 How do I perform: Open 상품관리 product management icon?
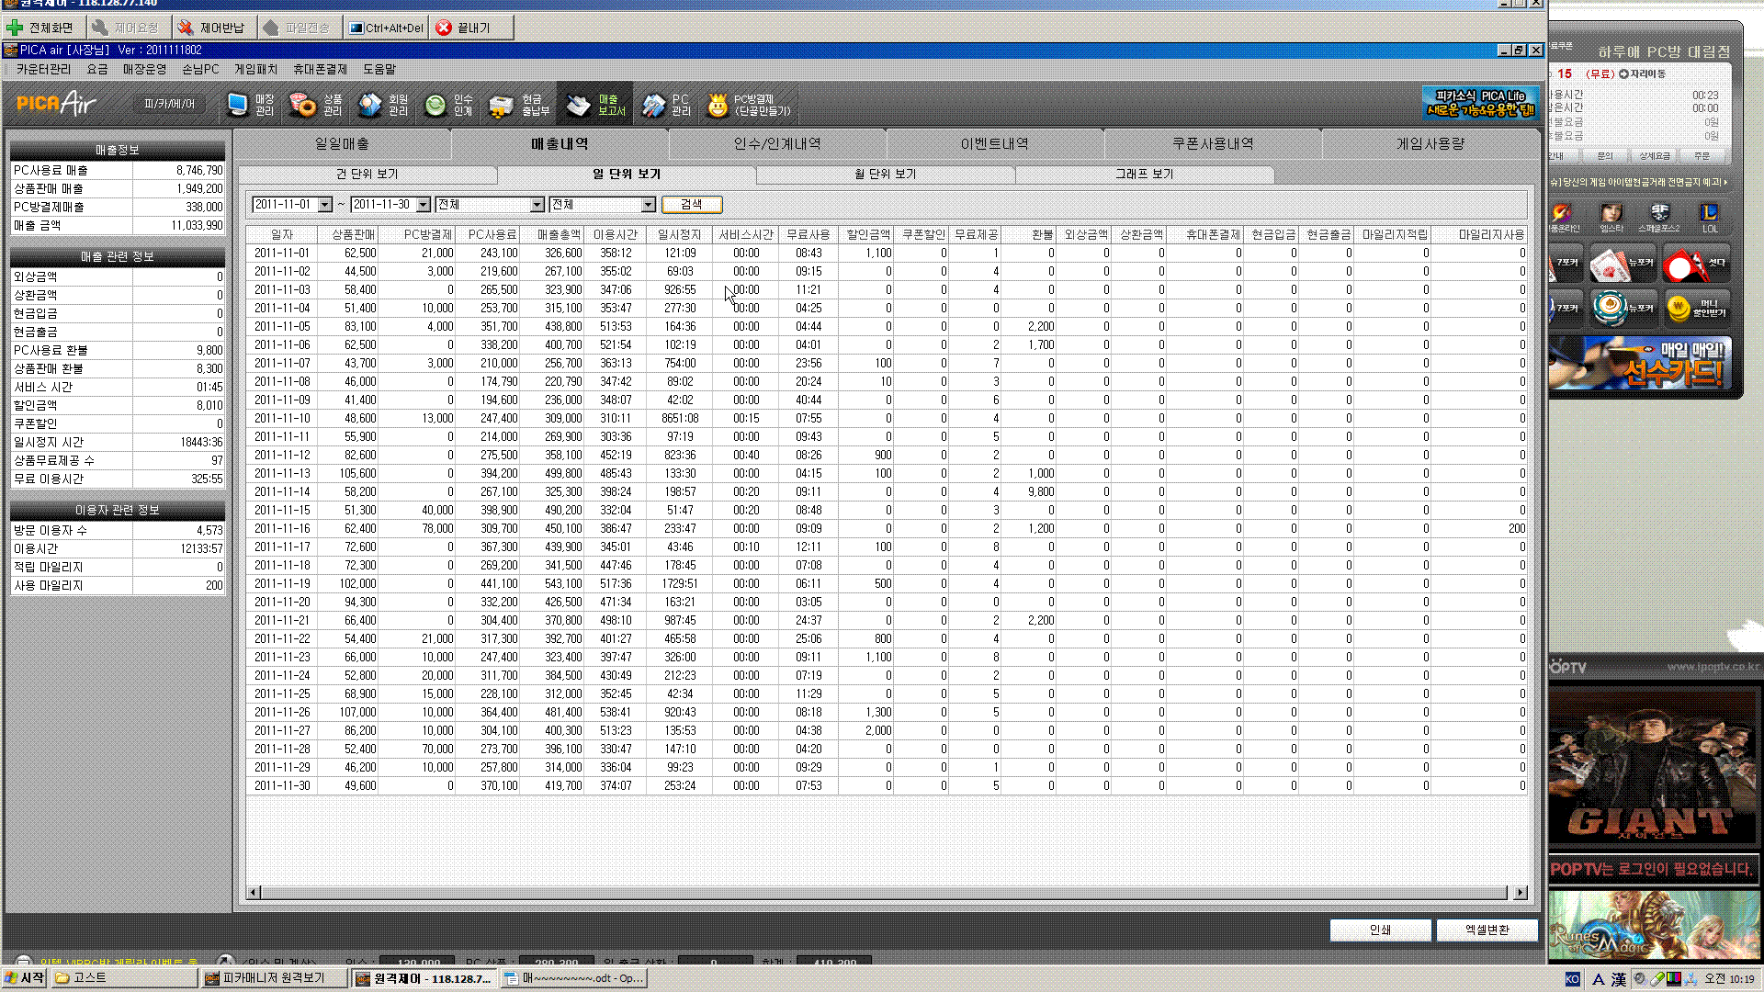315,105
